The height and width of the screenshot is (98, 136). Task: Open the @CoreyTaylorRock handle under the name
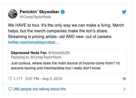pos(35,17)
